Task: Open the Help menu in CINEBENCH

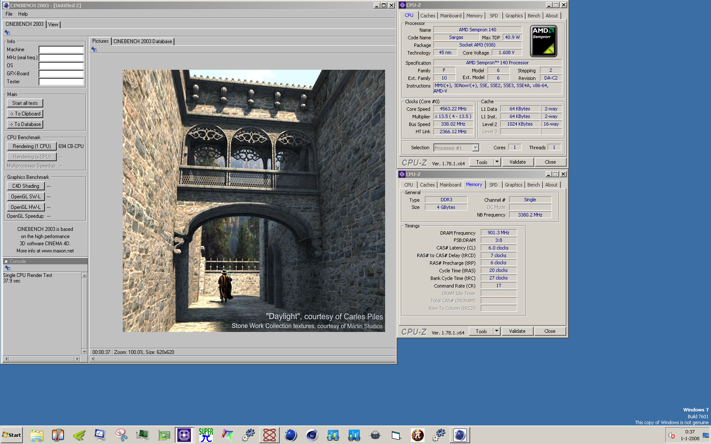Action: click(x=23, y=14)
